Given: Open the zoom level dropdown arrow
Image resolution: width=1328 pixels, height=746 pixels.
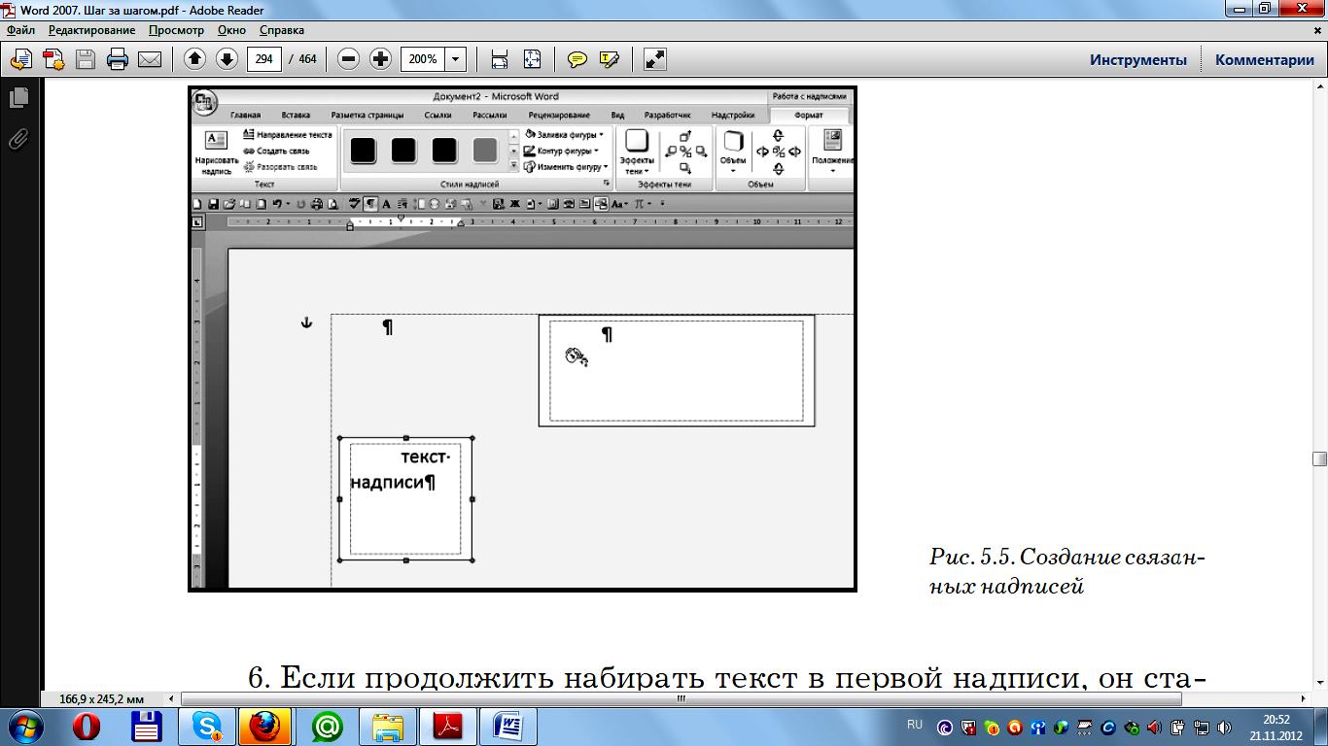Looking at the screenshot, I should tap(456, 59).
